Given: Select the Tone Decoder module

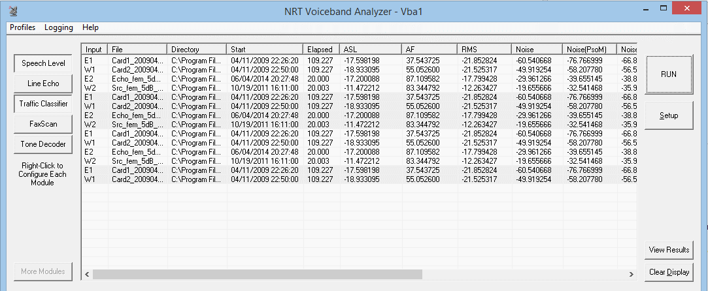Looking at the screenshot, I should [43, 144].
